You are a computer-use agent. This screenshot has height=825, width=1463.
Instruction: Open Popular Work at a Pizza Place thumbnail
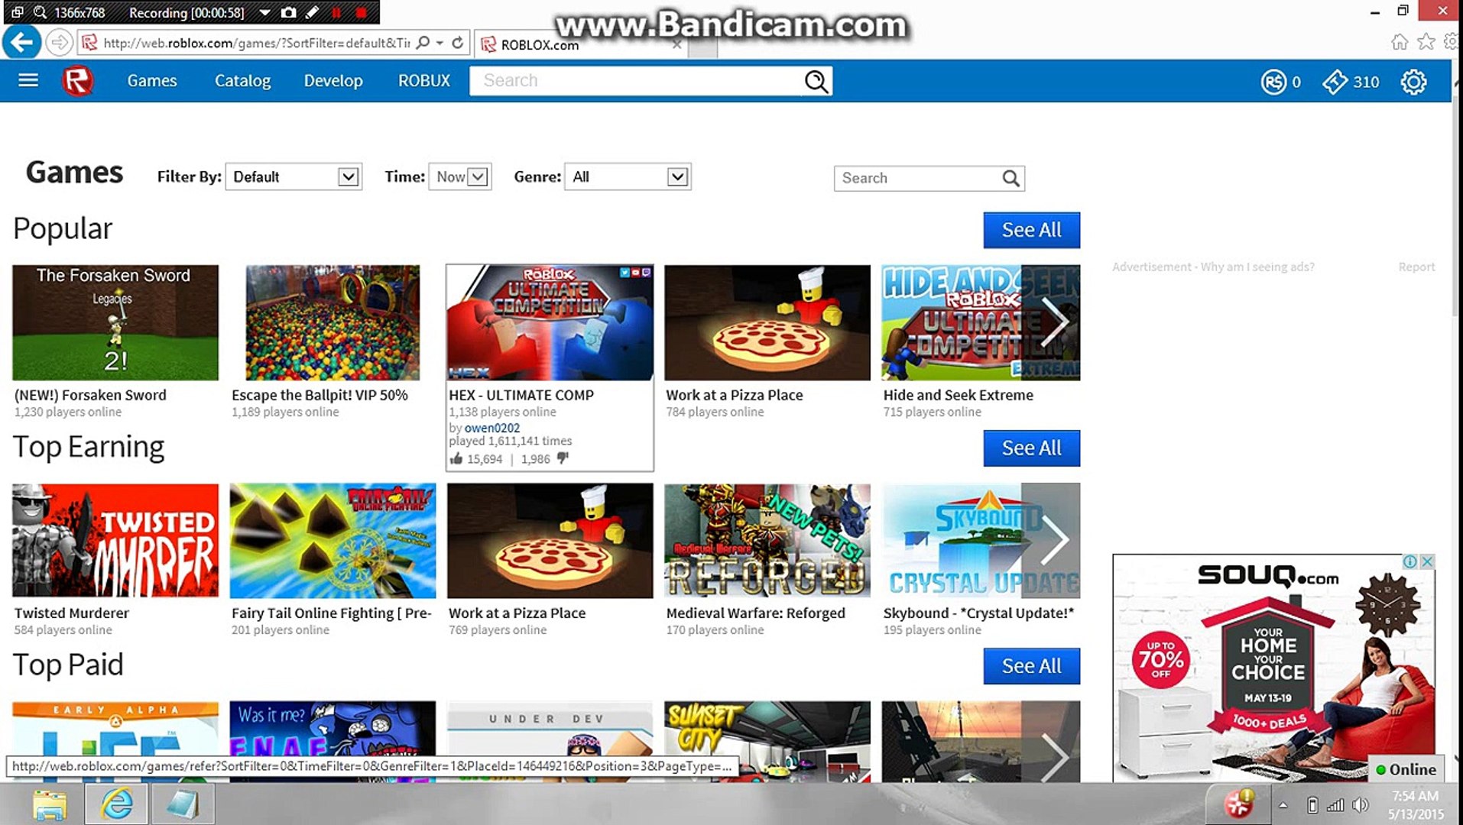point(767,322)
